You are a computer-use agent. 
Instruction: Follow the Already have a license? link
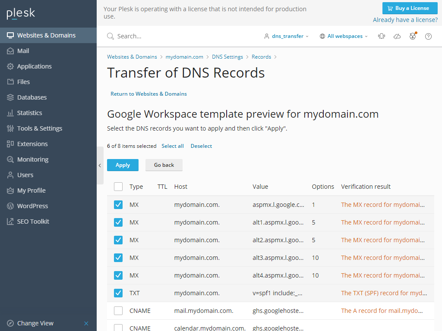tap(405, 20)
